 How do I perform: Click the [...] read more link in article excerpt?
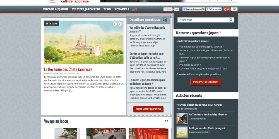tap(71, 91)
